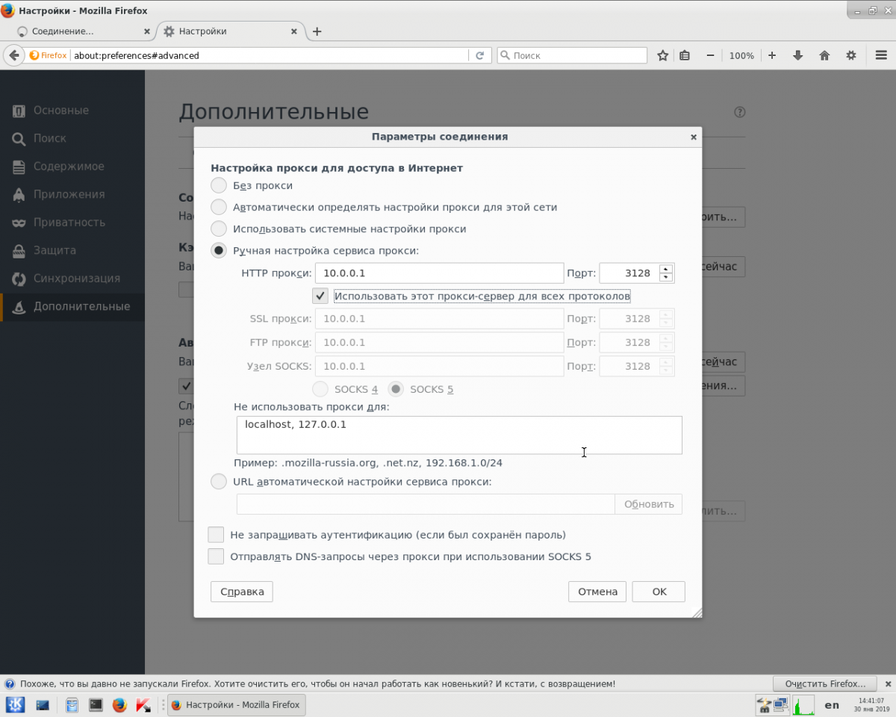The width and height of the screenshot is (896, 717).
Task: Uncheck Использовать этот прокси-сервер для всех протоколов
Action: coord(320,296)
